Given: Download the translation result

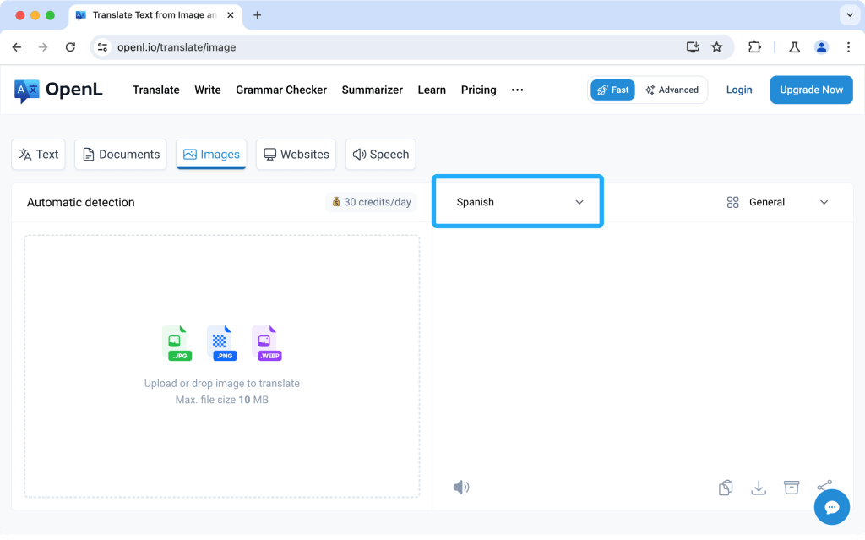Looking at the screenshot, I should pyautogui.click(x=759, y=488).
